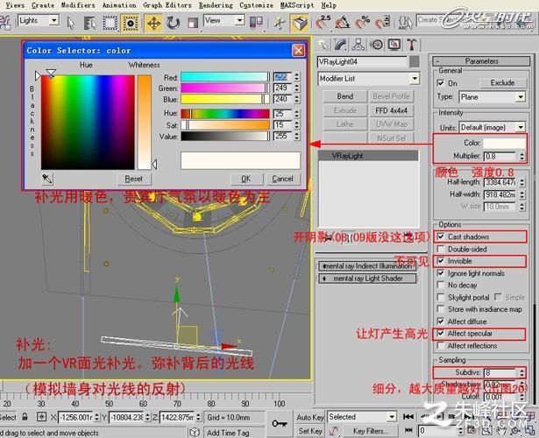Expand mental ray Indirect Illumination rollout
Viewport: 539px width, 438px height.
(x=367, y=266)
